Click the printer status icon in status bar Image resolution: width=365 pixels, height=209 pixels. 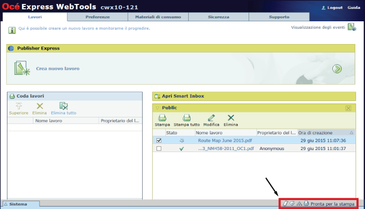click(x=307, y=204)
